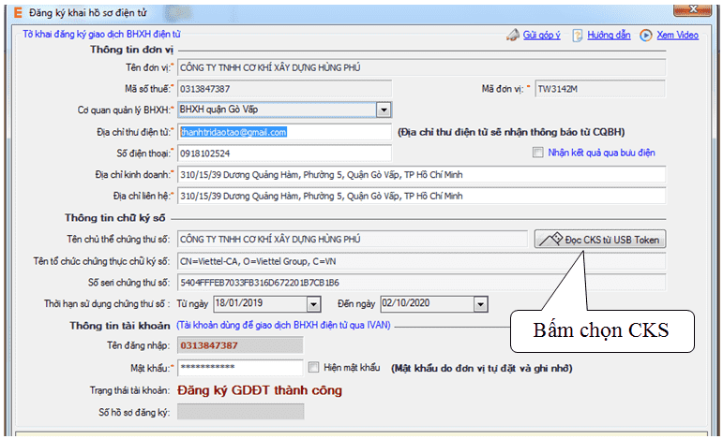Click the Số điện thoại field
The width and height of the screenshot is (723, 439).
pyautogui.click(x=283, y=154)
